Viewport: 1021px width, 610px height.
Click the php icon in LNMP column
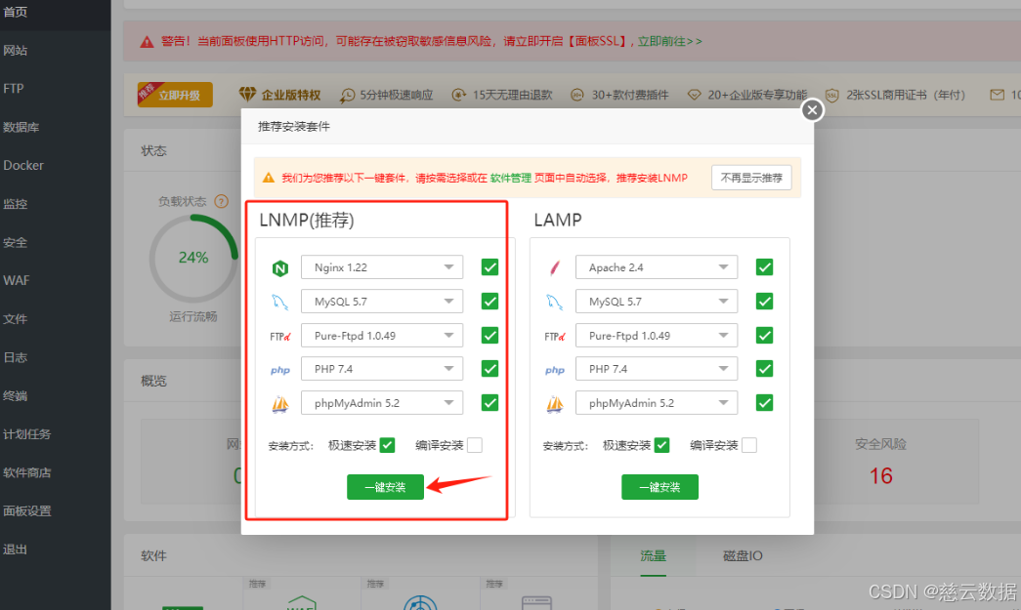(280, 370)
